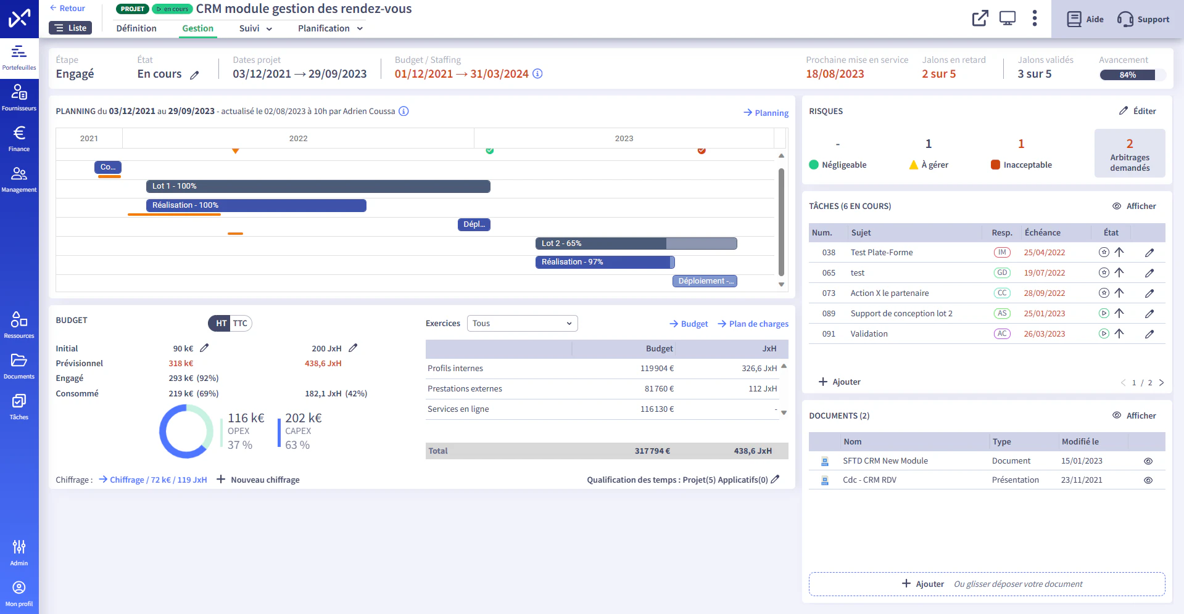Select the Gestion tab

(x=197, y=28)
